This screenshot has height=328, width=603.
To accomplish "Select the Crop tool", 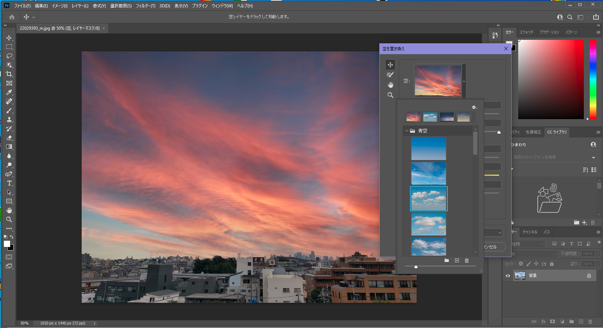I will (x=9, y=74).
